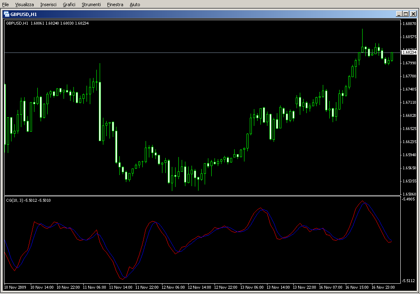Click the 10 Nov 22:00 time label
The height and width of the screenshot is (294, 420).
tap(68, 287)
